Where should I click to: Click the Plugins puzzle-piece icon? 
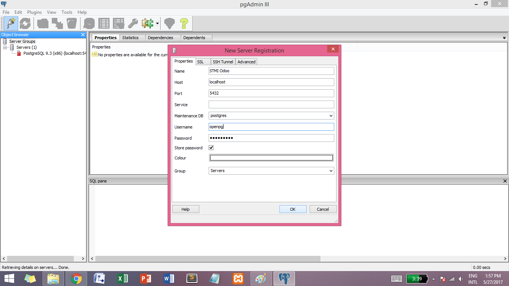click(x=148, y=23)
